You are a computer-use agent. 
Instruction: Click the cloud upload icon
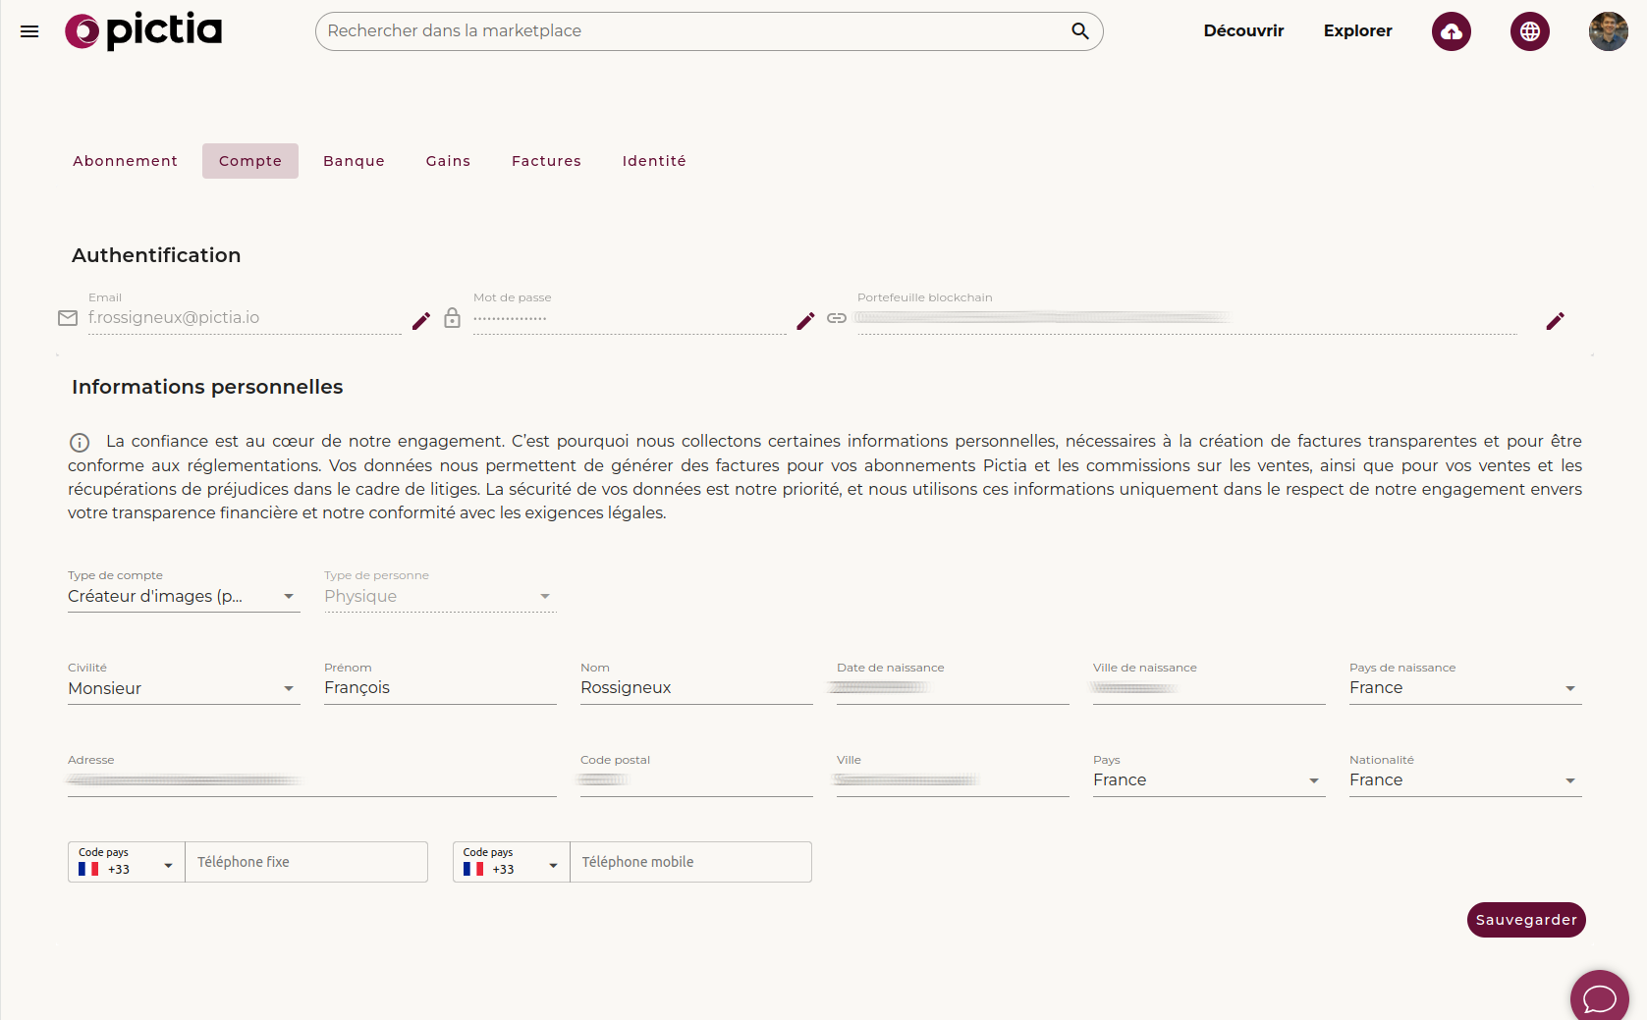(1451, 31)
